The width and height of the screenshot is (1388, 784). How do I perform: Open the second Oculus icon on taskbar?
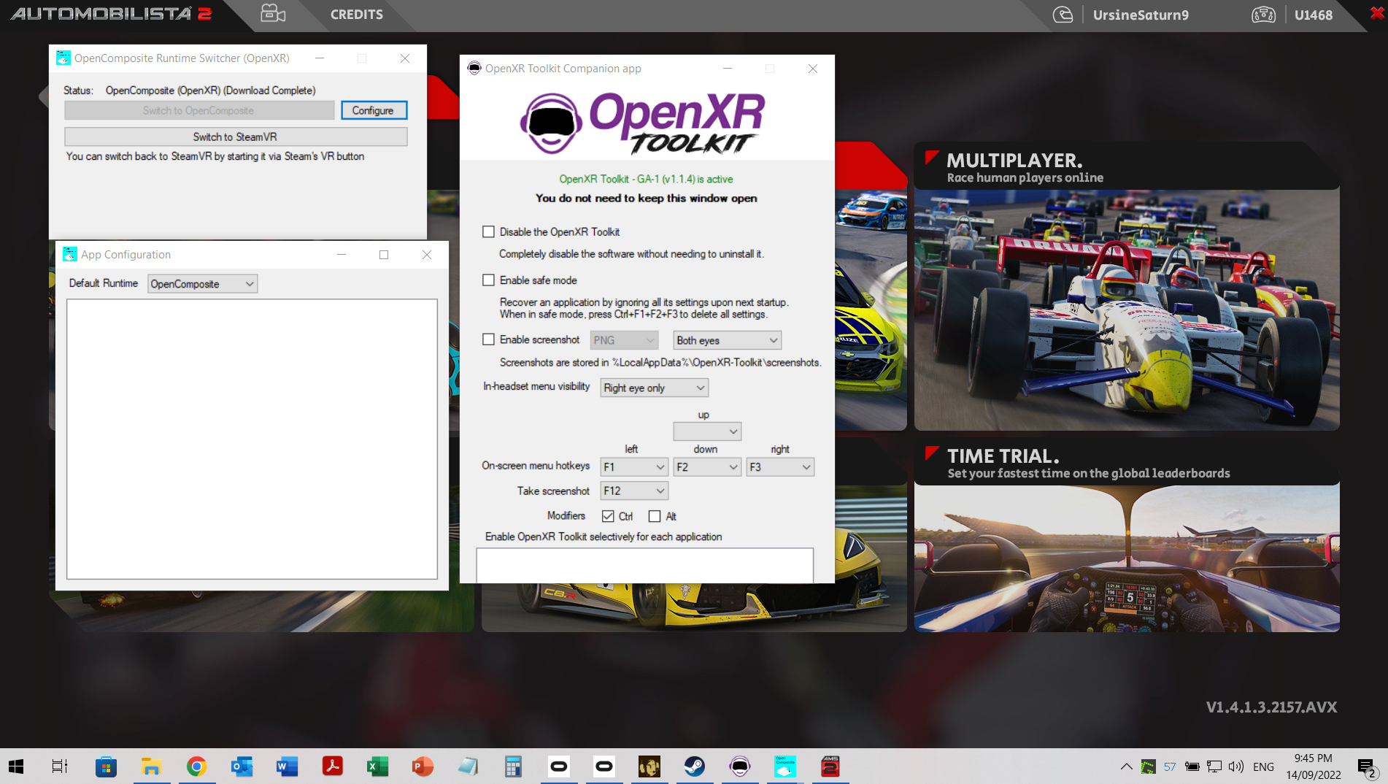[x=604, y=766]
